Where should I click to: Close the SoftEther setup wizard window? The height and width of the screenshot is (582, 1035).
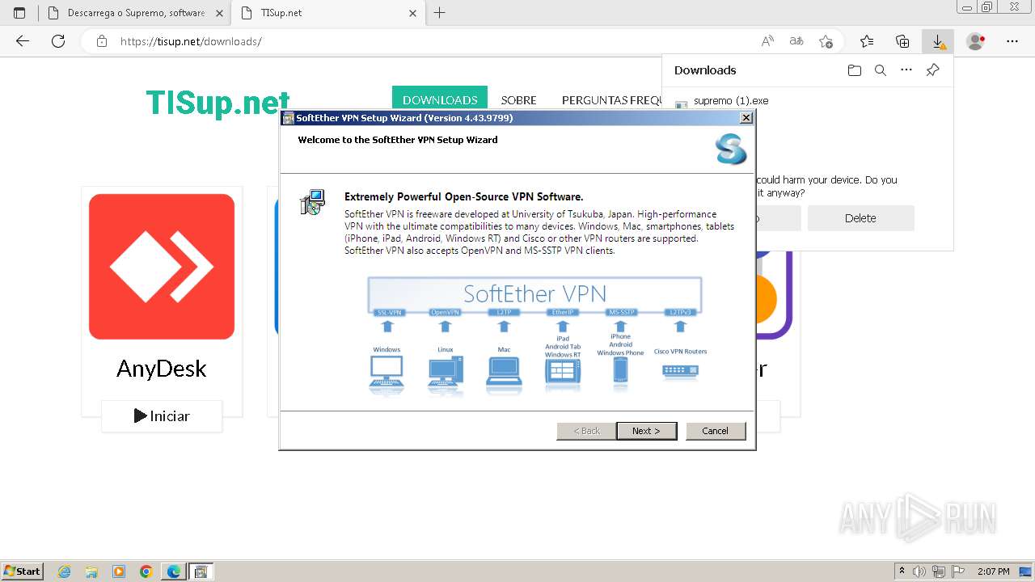pos(746,118)
